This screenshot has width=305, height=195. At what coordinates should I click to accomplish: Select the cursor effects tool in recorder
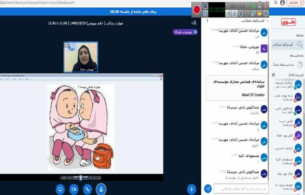[x=247, y=13]
